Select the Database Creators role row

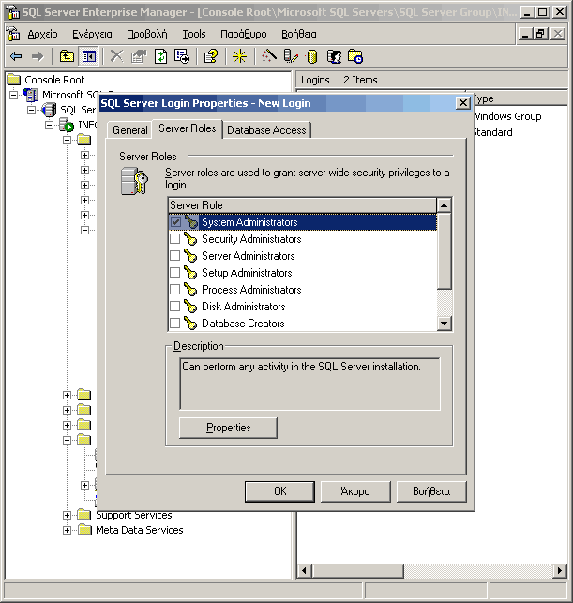[303, 324]
